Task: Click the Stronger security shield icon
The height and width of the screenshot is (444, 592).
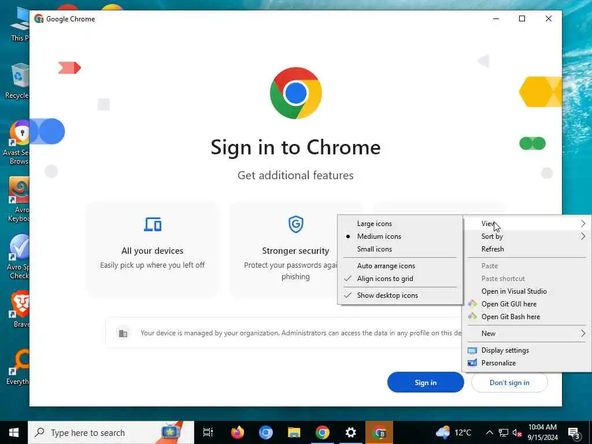Action: click(295, 224)
